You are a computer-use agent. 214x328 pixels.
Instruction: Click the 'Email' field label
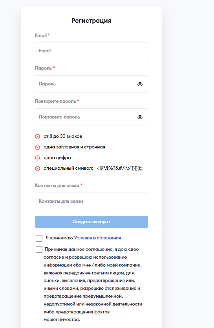tap(41, 35)
